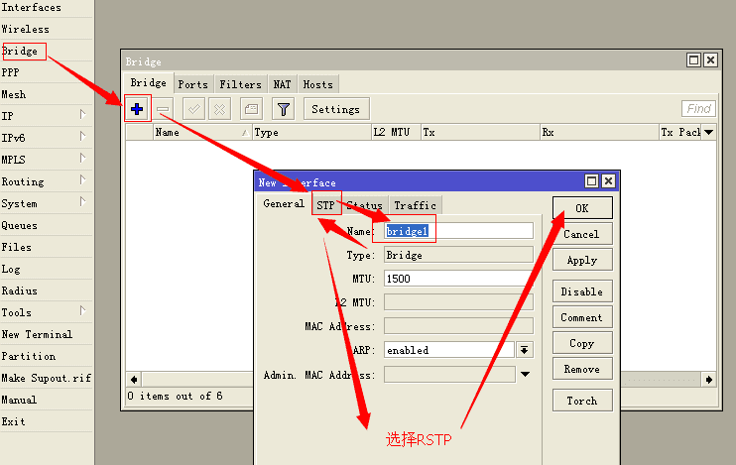Click the Apply button

click(x=582, y=260)
